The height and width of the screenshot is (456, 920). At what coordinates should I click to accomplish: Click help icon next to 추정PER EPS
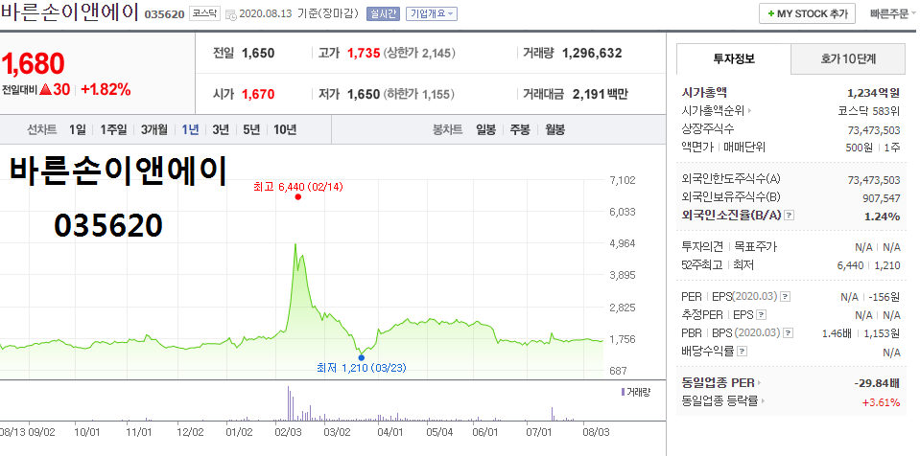(x=761, y=315)
